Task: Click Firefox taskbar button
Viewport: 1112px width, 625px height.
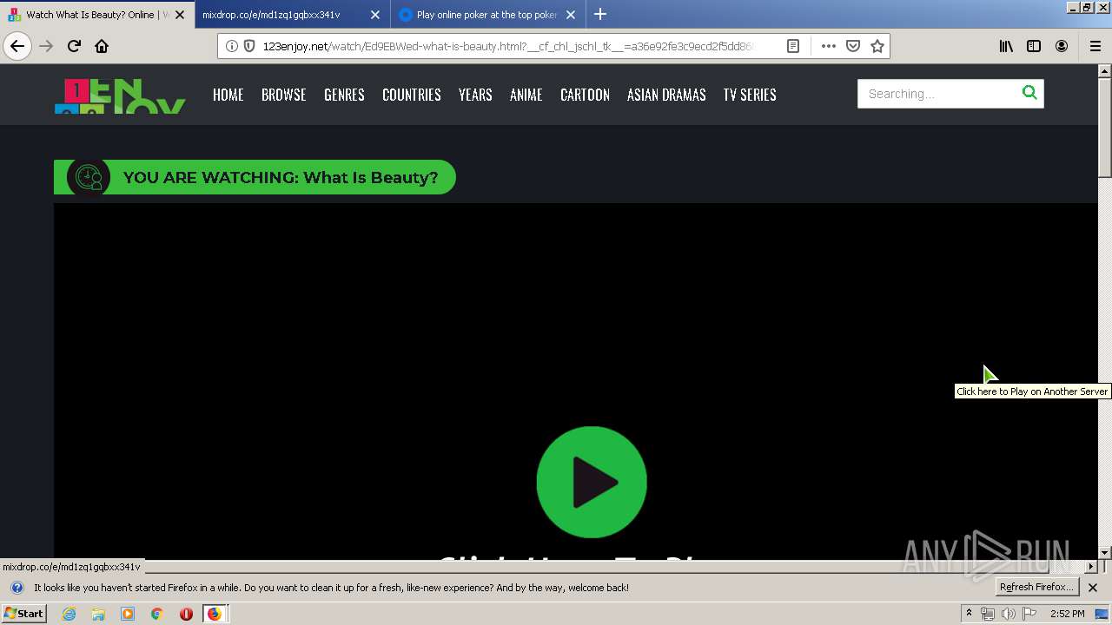Action: (x=215, y=614)
